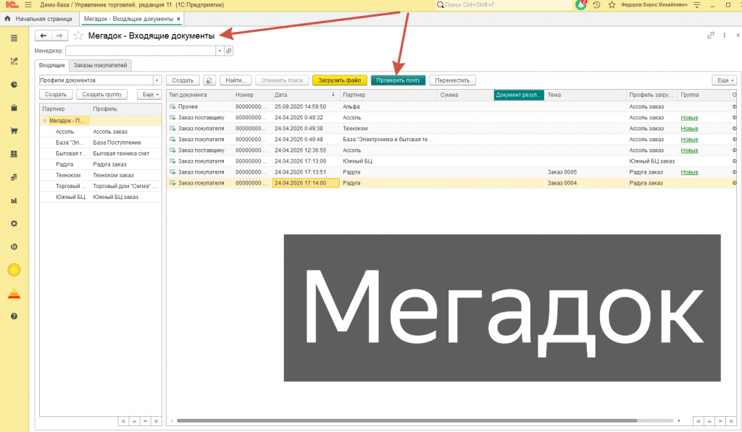
Task: Click the home icon on Начальная страница
Action: pos(7,19)
